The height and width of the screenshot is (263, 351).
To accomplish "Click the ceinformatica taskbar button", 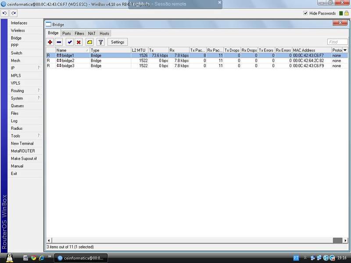I will [81, 258].
